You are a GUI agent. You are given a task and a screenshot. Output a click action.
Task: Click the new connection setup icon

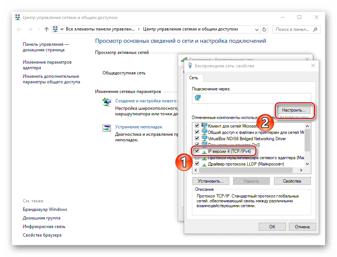pyautogui.click(x=107, y=102)
